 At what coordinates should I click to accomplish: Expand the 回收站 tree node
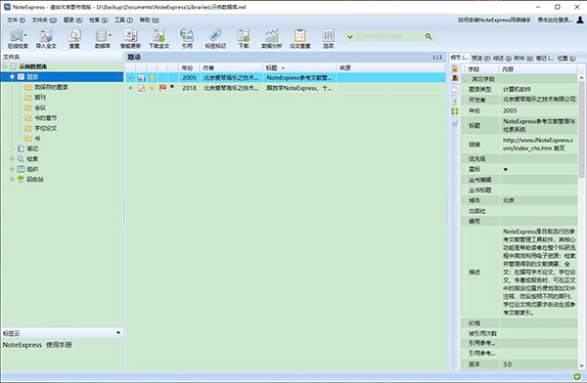[12, 179]
